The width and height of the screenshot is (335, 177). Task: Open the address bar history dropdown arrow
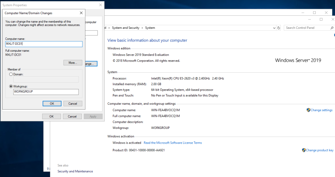pos(274,28)
